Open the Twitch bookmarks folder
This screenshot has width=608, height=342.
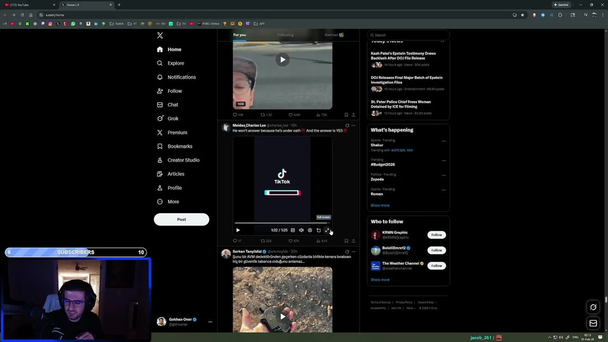pos(116,24)
